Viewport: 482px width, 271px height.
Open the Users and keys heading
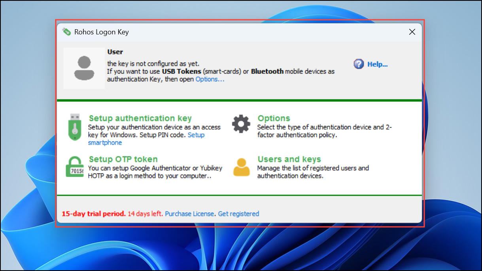point(289,159)
